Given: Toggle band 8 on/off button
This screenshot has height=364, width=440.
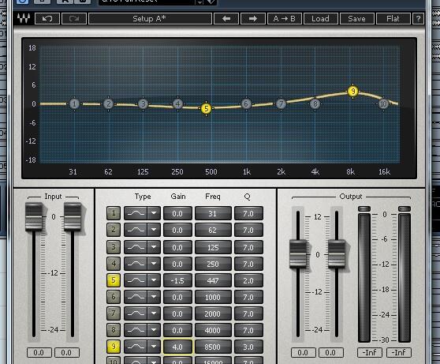Looking at the screenshot, I should point(114,330).
